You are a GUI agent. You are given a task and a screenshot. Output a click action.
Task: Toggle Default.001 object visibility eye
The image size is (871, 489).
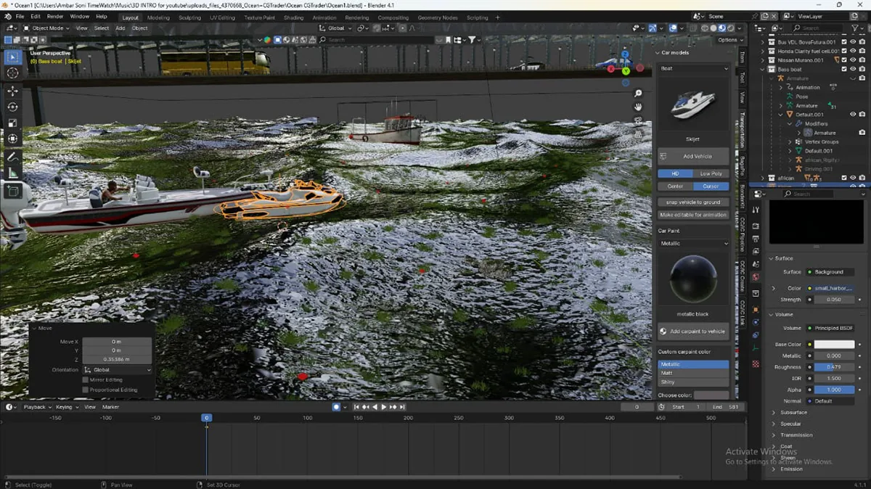tap(853, 115)
